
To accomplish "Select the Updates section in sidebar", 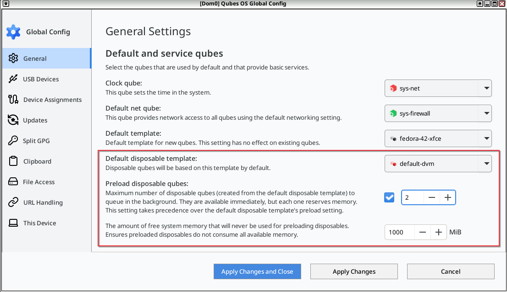I will (35, 120).
